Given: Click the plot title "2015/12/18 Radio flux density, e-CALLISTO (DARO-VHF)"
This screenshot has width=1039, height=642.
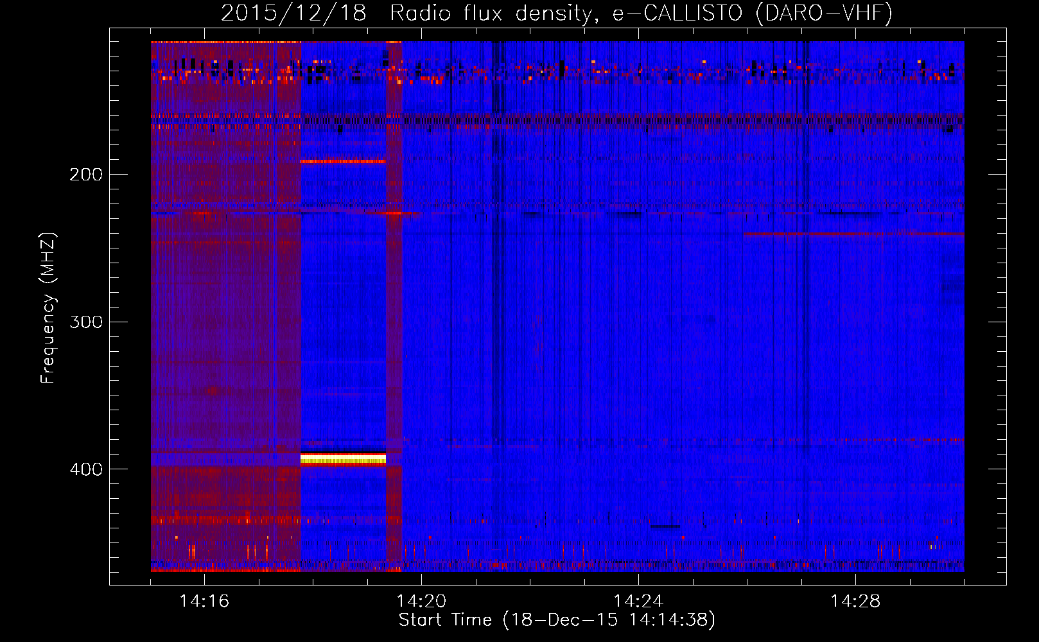Looking at the screenshot, I should pos(557,13).
